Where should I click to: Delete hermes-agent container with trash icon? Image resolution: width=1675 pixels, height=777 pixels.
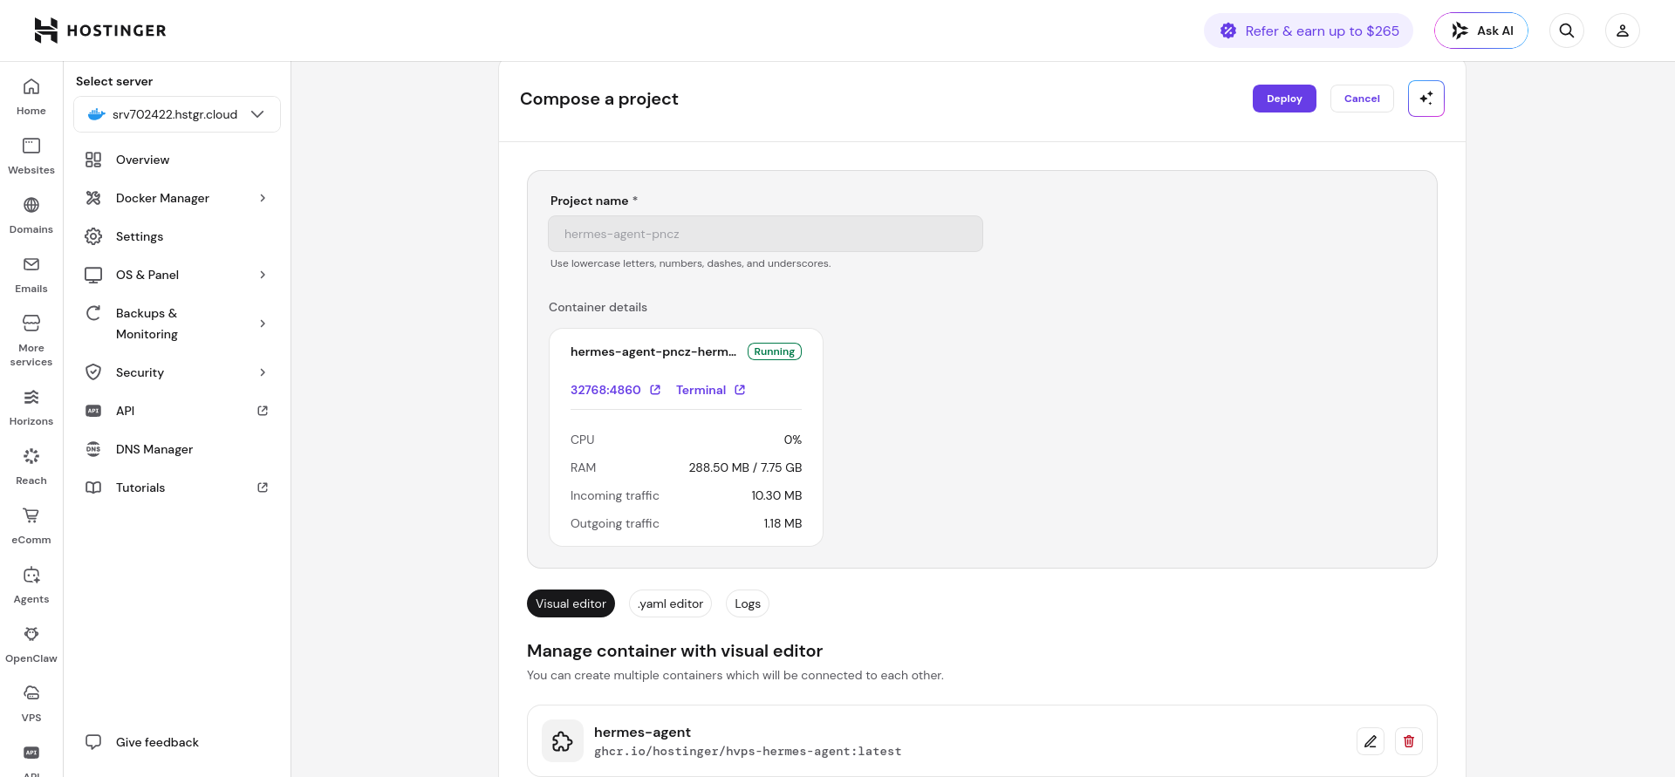(1409, 741)
